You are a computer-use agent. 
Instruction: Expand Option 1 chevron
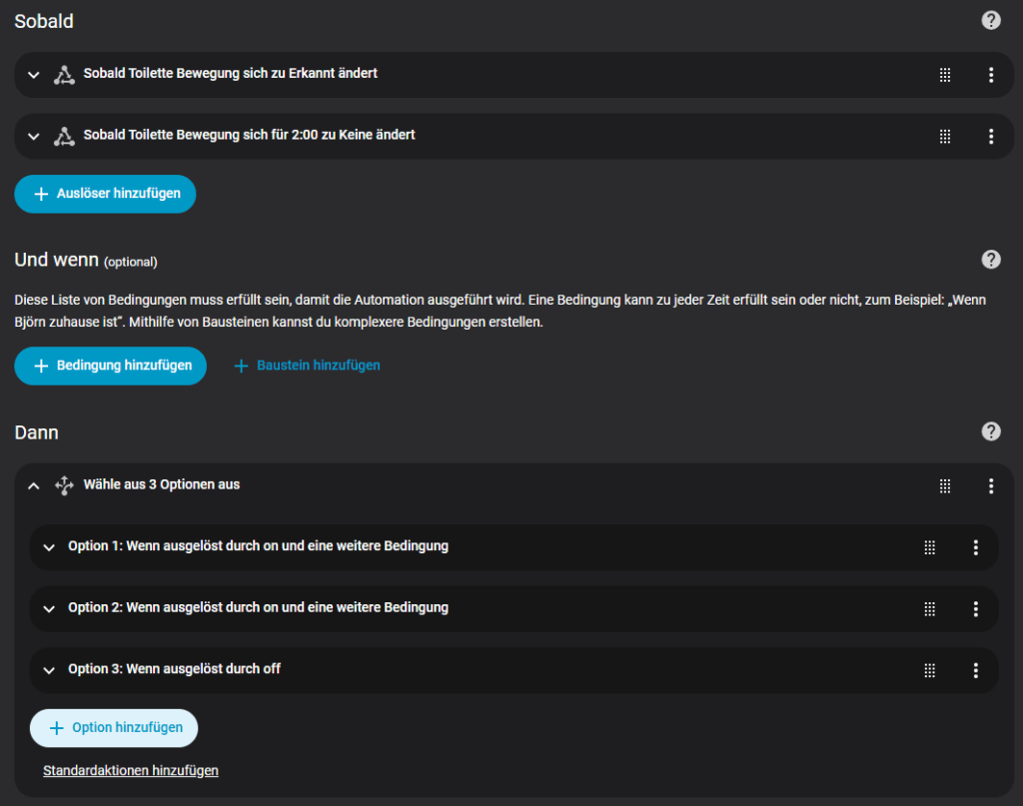point(48,547)
